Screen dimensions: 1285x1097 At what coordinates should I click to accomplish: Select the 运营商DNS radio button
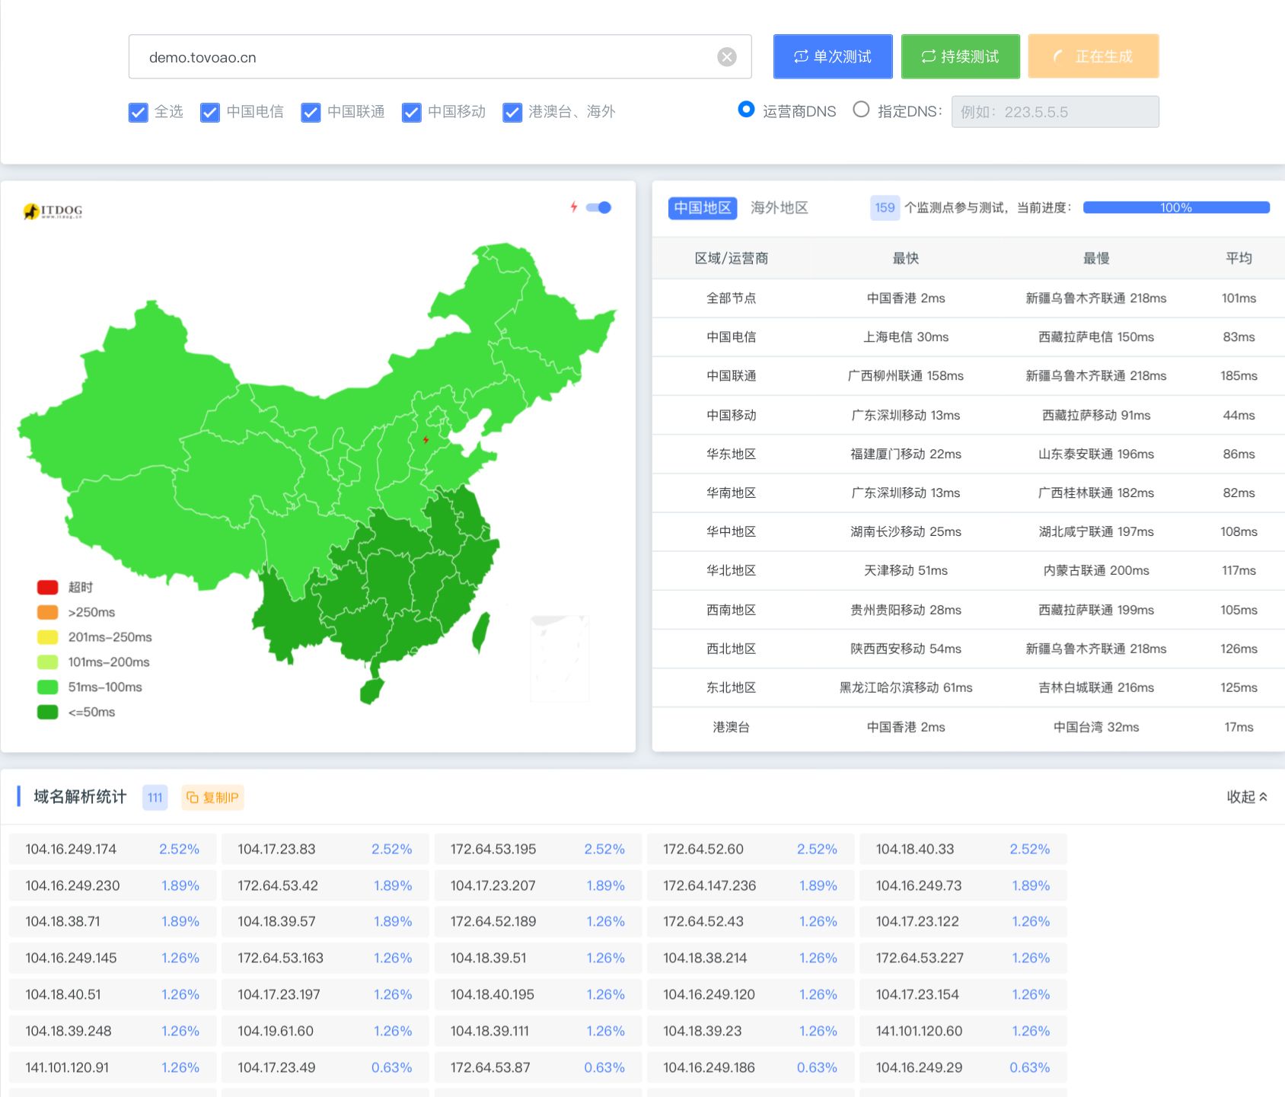pyautogui.click(x=746, y=110)
